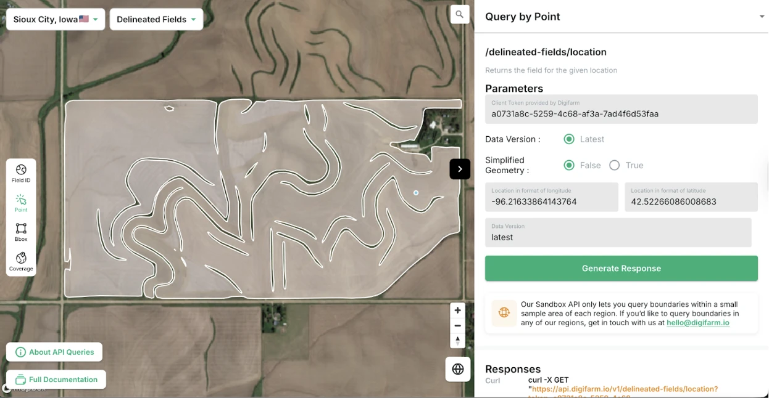Viewport: 769px width, 398px height.
Task: Click Generate Response button
Action: tap(621, 268)
